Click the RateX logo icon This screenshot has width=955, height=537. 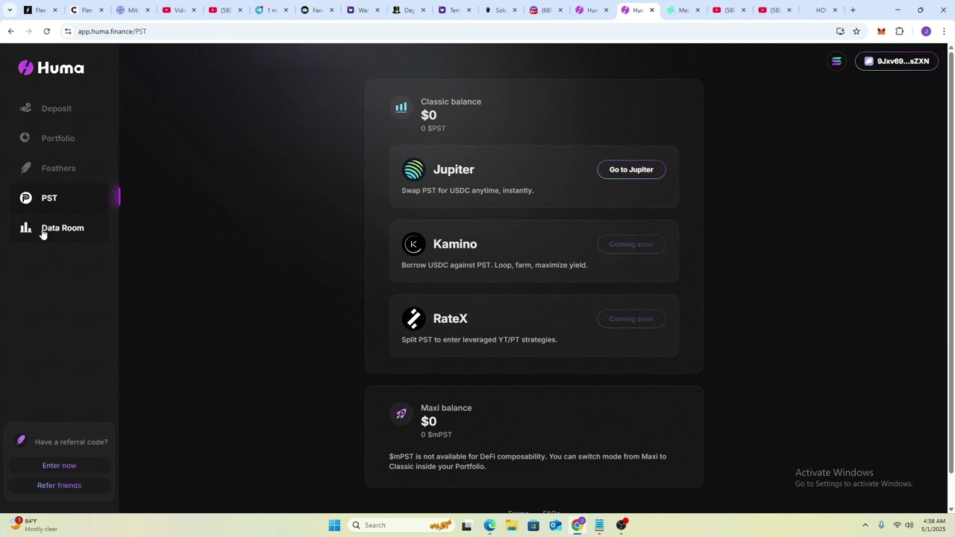point(413,318)
